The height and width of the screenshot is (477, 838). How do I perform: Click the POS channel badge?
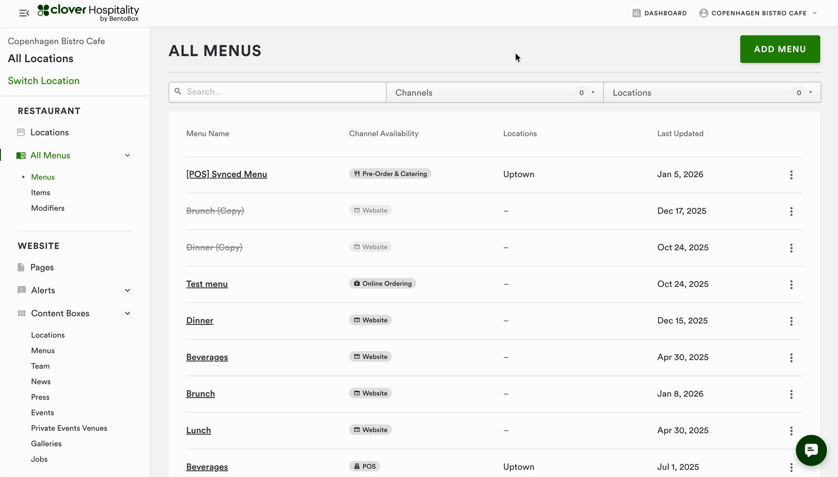[x=364, y=467]
